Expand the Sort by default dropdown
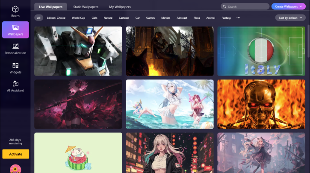Viewport: 310px width, 173px height. pos(290,18)
